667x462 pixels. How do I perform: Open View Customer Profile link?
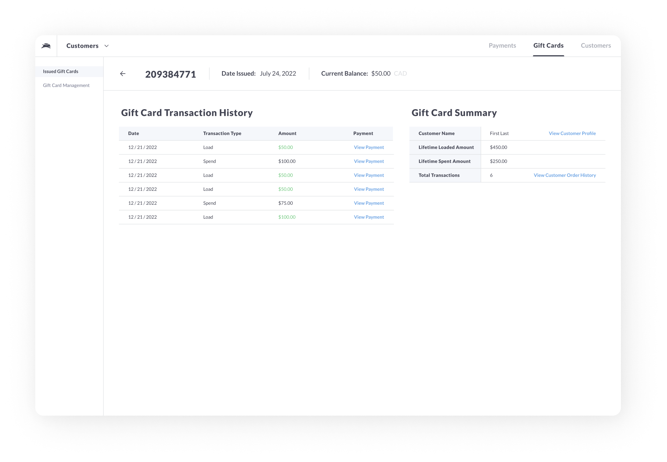pos(572,134)
